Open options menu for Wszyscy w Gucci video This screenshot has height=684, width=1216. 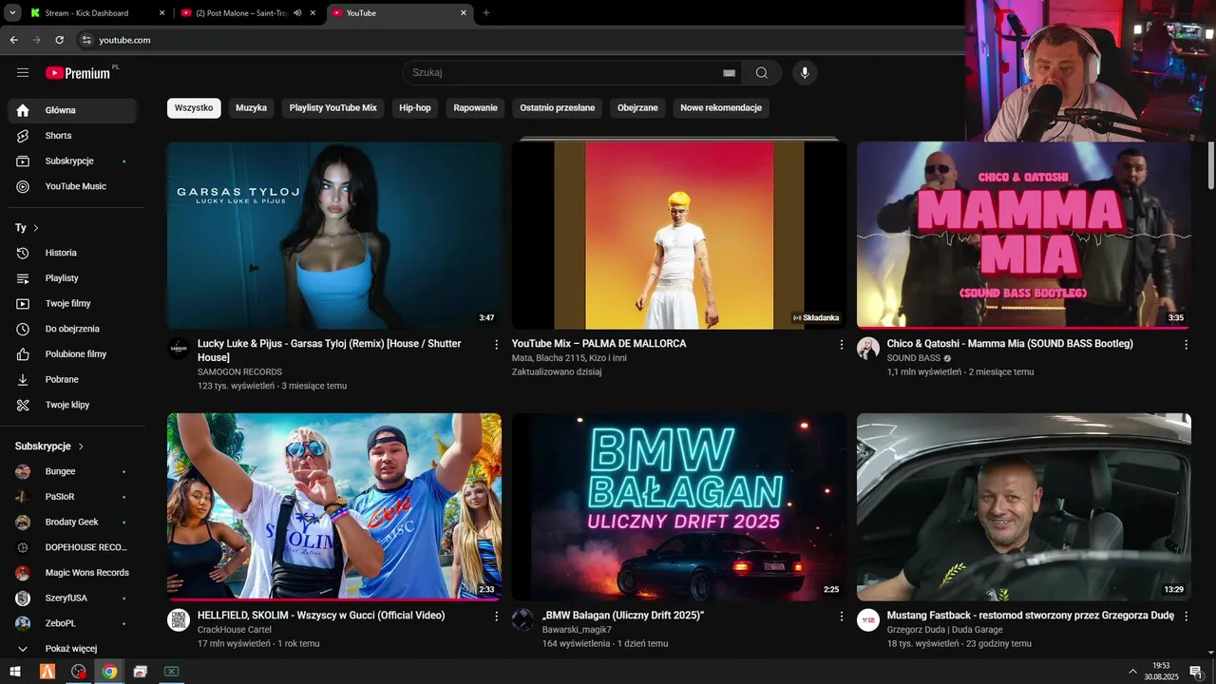click(x=496, y=617)
